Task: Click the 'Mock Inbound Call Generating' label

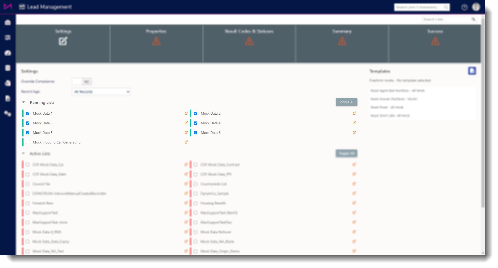Action: coord(57,142)
